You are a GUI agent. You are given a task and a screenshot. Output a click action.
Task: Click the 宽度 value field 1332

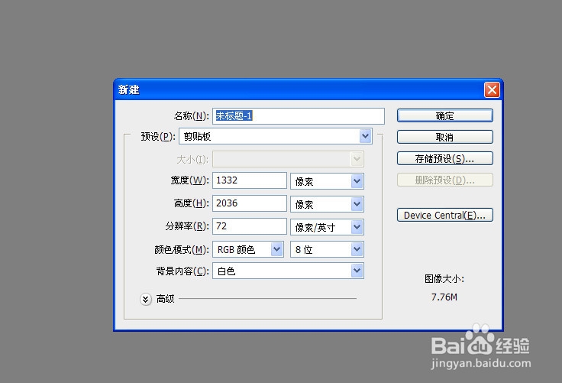[x=250, y=180]
